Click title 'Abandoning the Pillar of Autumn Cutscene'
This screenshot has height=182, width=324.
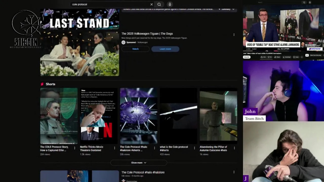pos(213,148)
